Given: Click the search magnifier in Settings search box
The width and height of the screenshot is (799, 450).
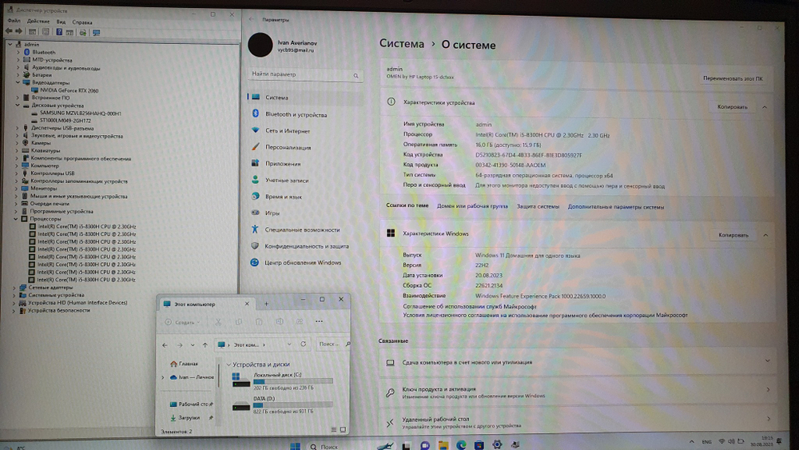Looking at the screenshot, I should 356,75.
